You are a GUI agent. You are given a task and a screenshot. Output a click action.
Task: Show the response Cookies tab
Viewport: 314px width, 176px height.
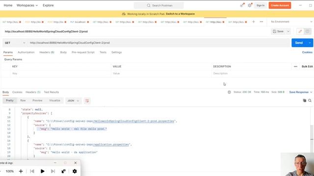(17, 92)
